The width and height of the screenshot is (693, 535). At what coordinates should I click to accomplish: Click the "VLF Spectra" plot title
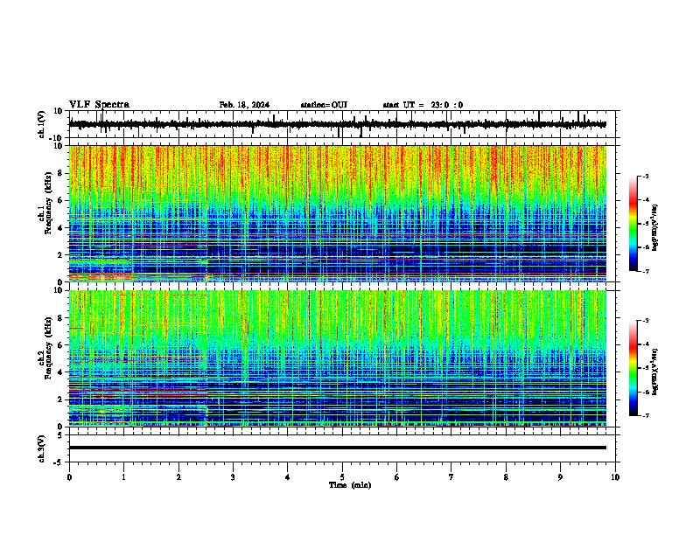click(99, 105)
